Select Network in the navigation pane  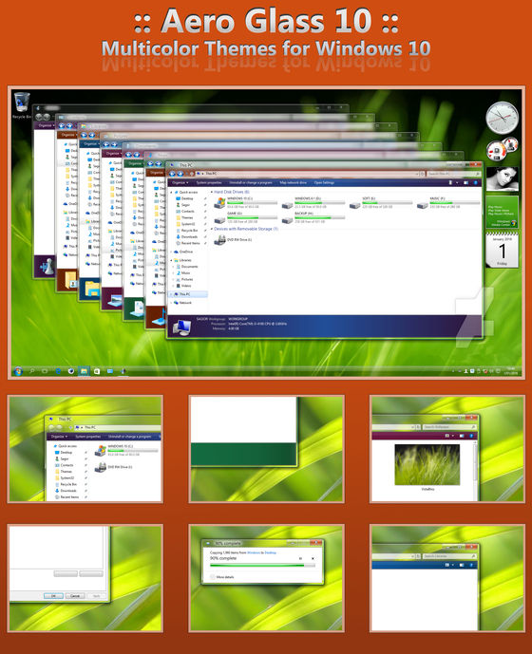(183, 303)
